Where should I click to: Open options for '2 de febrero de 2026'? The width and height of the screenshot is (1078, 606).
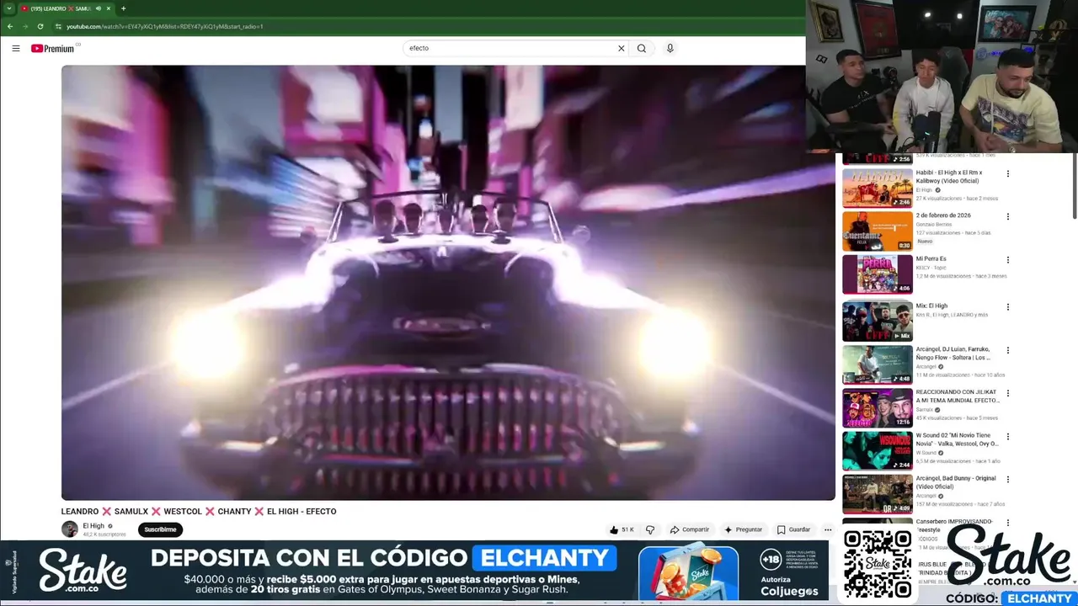point(1008,216)
